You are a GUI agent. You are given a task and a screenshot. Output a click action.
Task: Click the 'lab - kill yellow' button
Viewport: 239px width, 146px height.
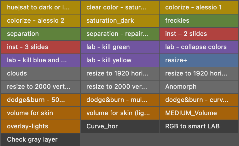119,60
